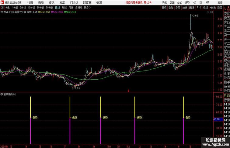Open the 财富圈 menu

click(87, 2)
